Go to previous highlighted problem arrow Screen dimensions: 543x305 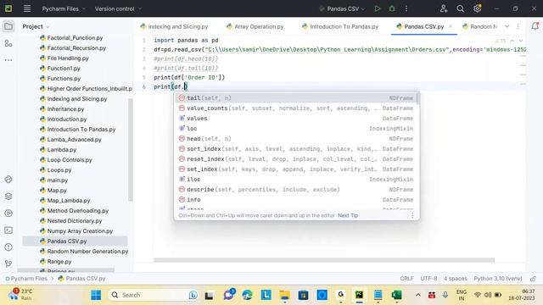(512, 41)
